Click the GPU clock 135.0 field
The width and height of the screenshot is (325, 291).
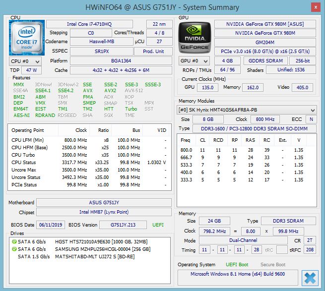tap(207, 87)
